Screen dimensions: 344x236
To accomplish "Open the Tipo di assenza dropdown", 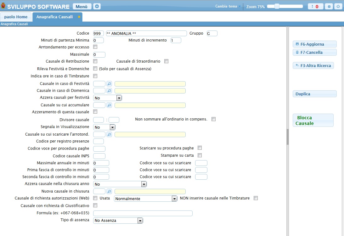I will (x=140, y=221).
